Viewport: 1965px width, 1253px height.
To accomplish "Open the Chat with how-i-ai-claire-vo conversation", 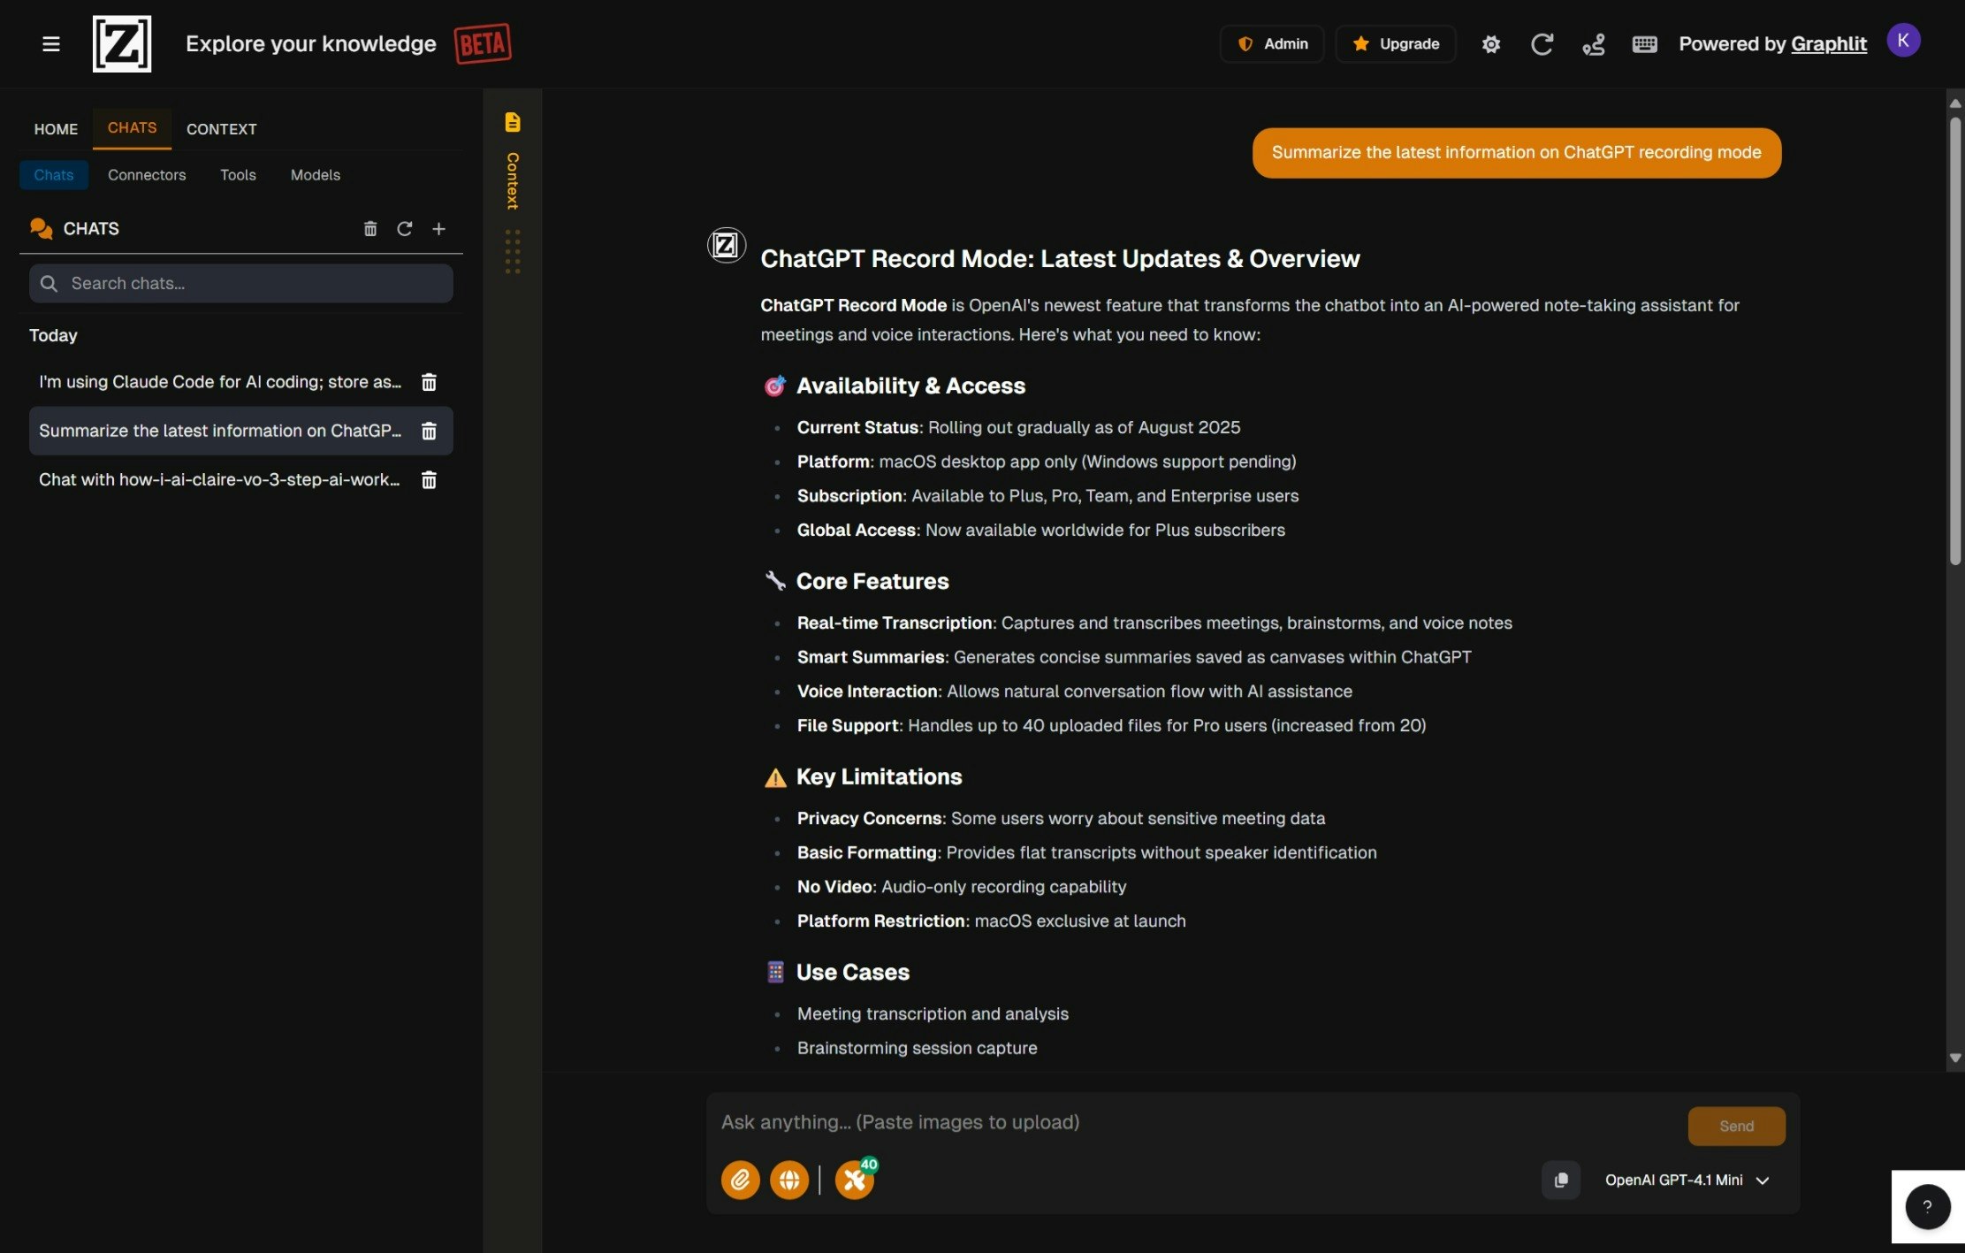I will tap(219, 479).
